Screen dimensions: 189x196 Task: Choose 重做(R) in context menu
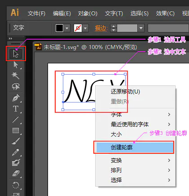136,102
